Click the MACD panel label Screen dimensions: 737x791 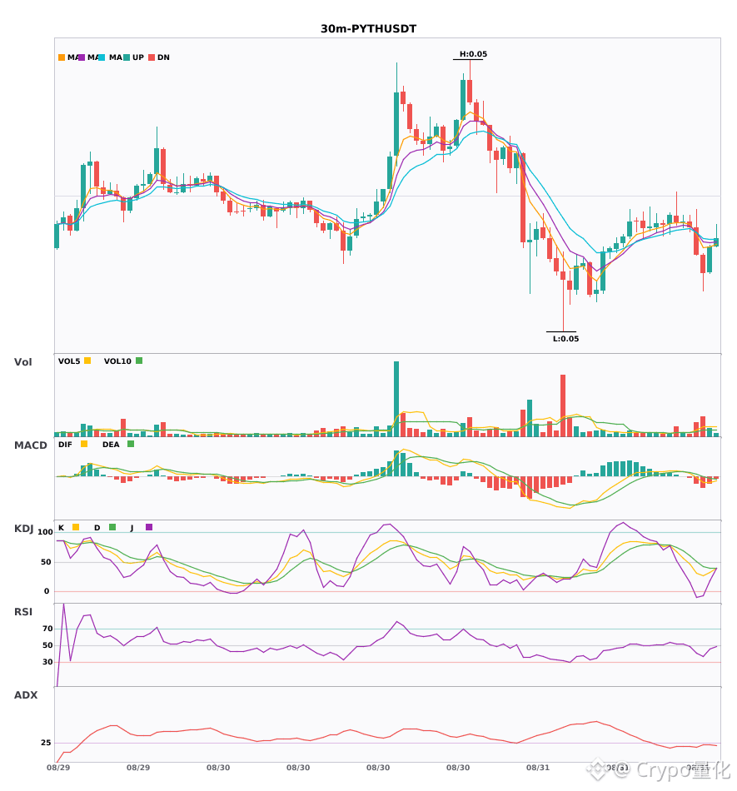30,445
